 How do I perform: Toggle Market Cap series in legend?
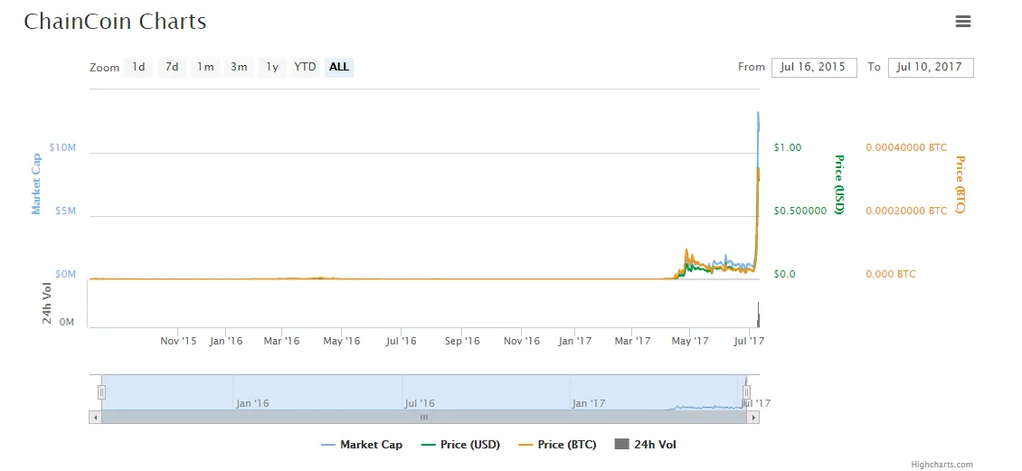[x=363, y=445]
